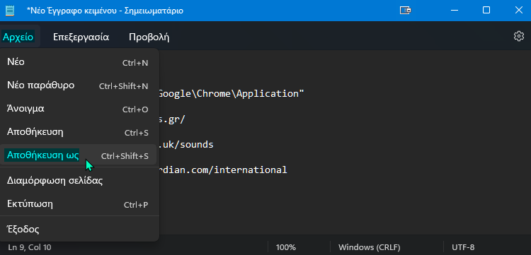Click the 100% zoom level in status bar
The height and width of the screenshot is (255, 531).
click(286, 247)
